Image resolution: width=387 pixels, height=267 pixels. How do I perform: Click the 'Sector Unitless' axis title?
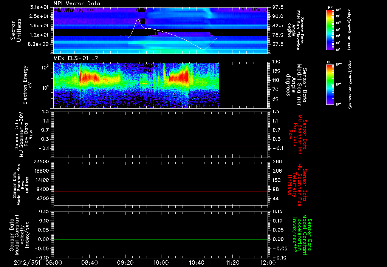(x=16, y=30)
